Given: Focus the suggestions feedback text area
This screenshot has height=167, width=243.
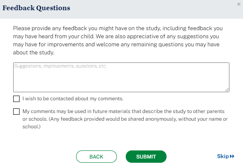Looking at the screenshot, I should 121,77.
